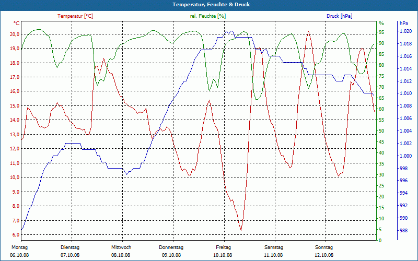Select the 18,0 tick on temperature axis
This screenshot has width=418, height=261.
(x=15, y=63)
